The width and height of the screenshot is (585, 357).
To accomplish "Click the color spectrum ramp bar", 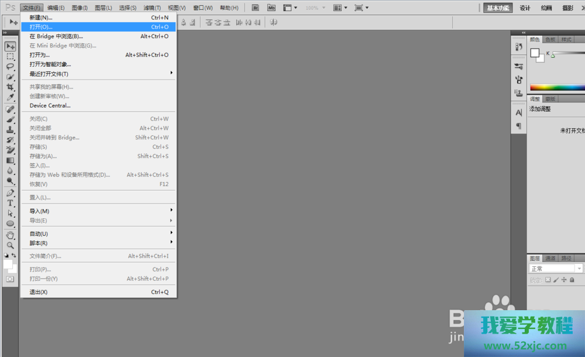I will tap(557, 88).
